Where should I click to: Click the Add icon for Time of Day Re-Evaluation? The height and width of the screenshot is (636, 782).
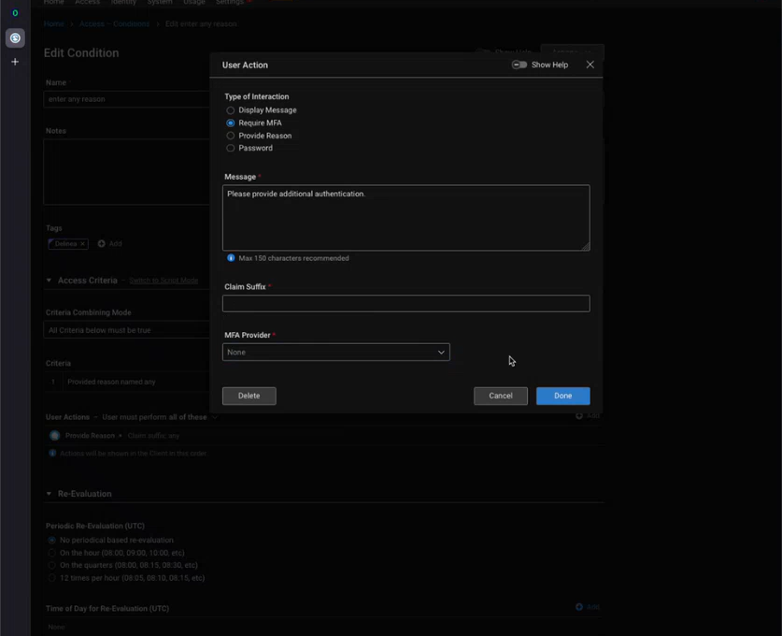[x=579, y=607]
